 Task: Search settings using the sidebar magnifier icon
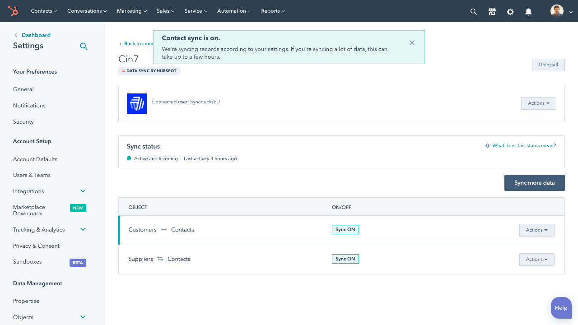[x=84, y=46]
